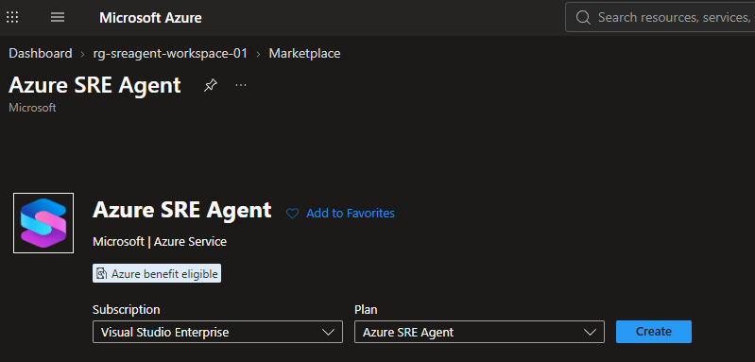Click the 'Plan' field label
755x362 pixels.
point(366,309)
